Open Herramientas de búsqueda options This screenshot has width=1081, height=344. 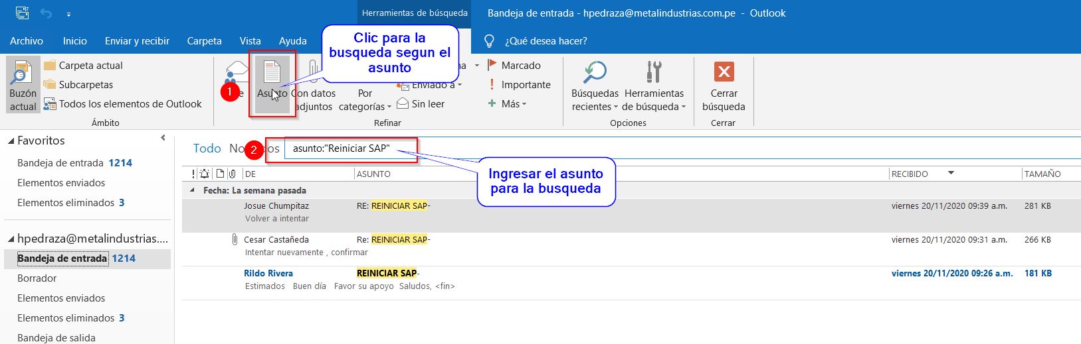(654, 86)
